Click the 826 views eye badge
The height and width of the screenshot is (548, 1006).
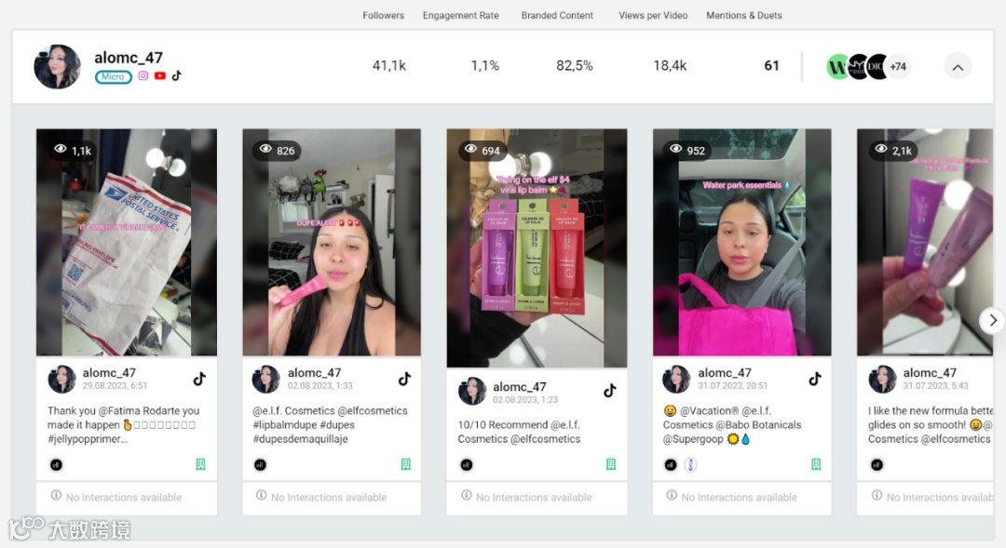[x=278, y=150]
